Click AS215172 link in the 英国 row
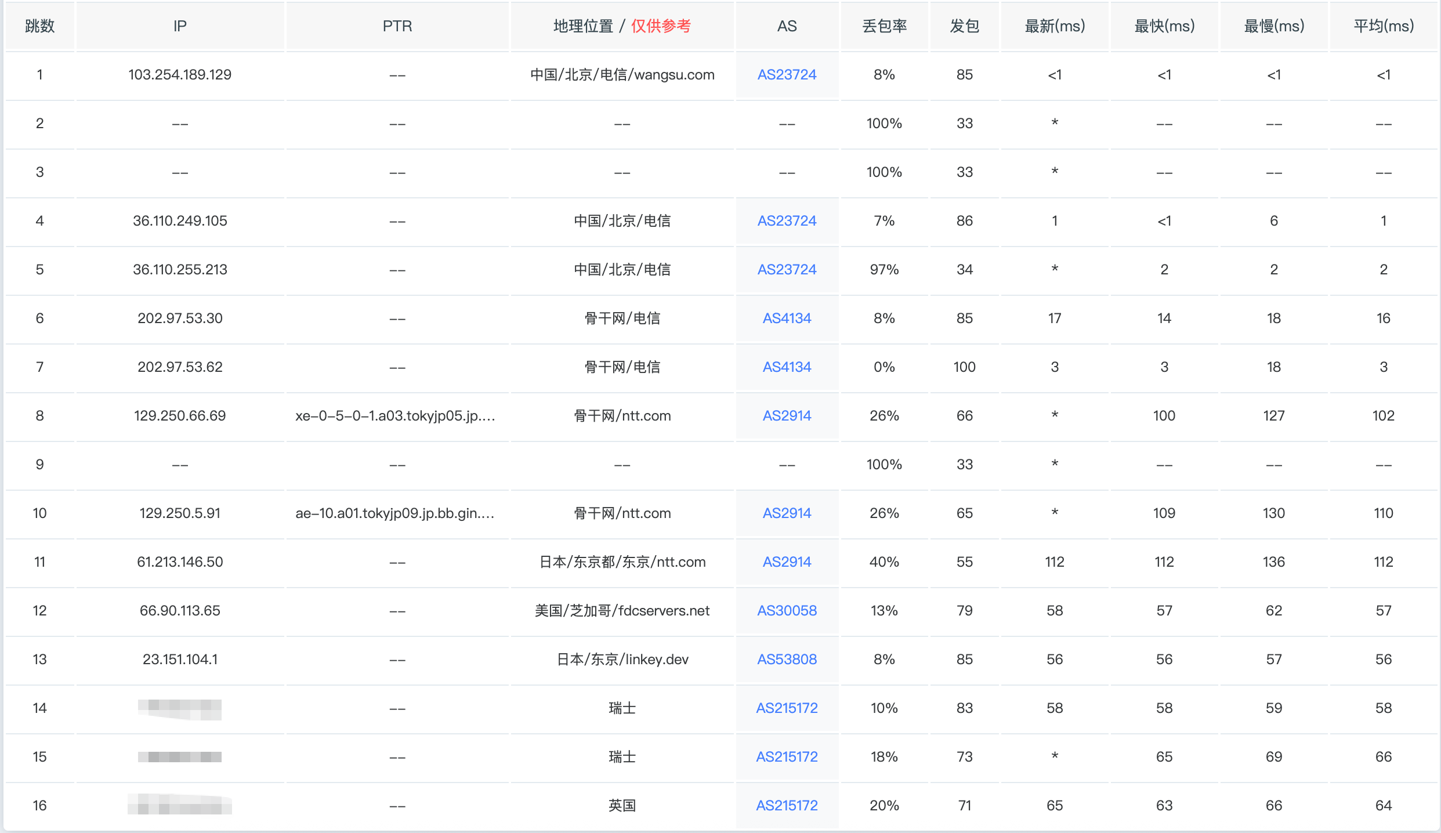Screen dimensions: 1441x833 pos(787,806)
